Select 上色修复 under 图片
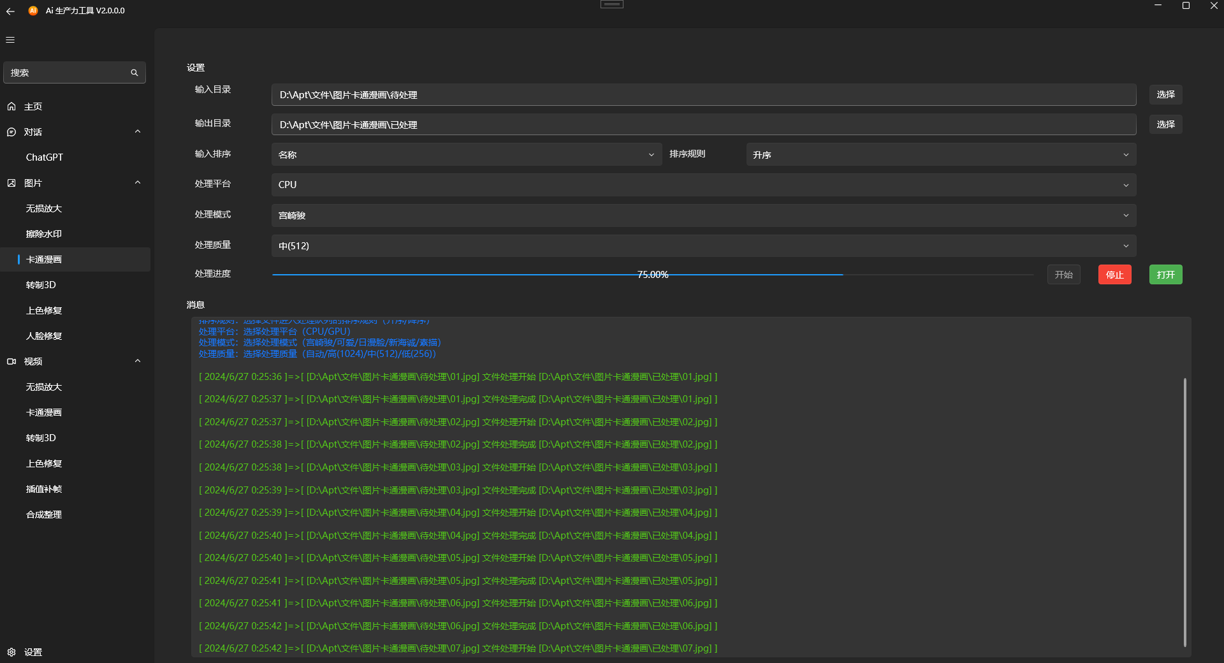 tap(75, 310)
